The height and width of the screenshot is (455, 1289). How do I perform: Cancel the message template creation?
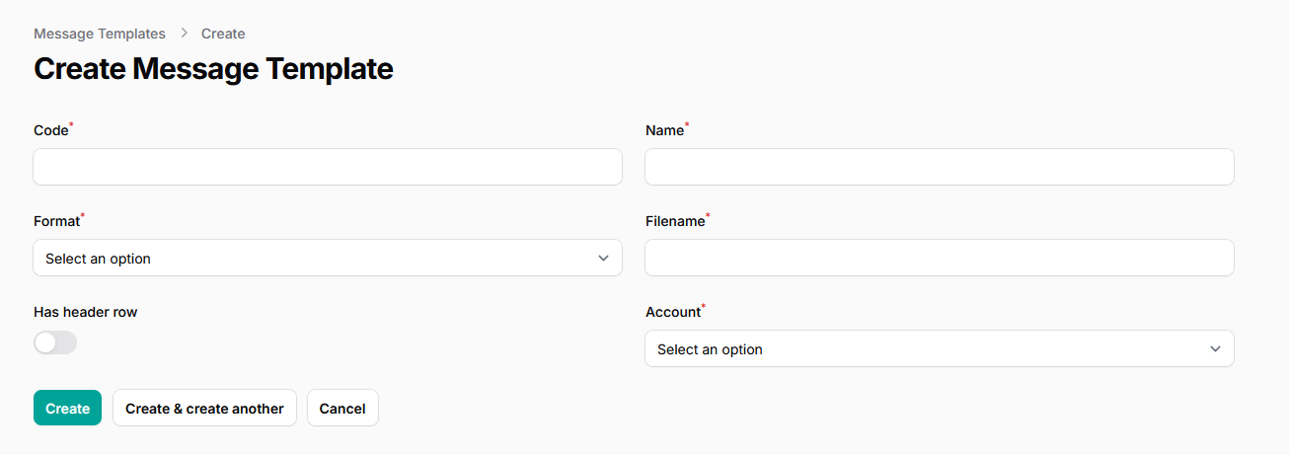click(x=342, y=409)
